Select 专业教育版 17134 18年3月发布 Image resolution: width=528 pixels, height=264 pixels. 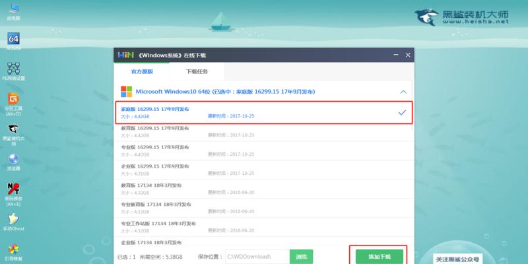click(263, 208)
